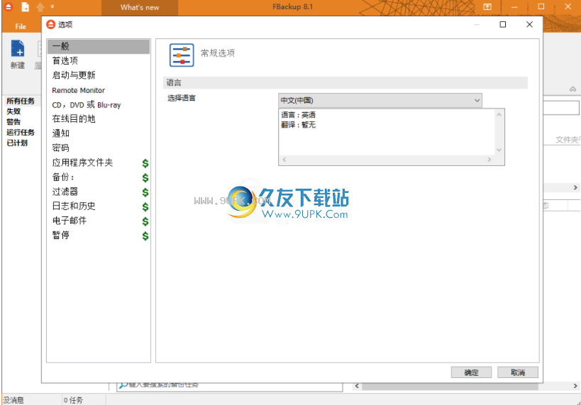Select 备份 option in list
This screenshot has width=581, height=405.
(63, 177)
